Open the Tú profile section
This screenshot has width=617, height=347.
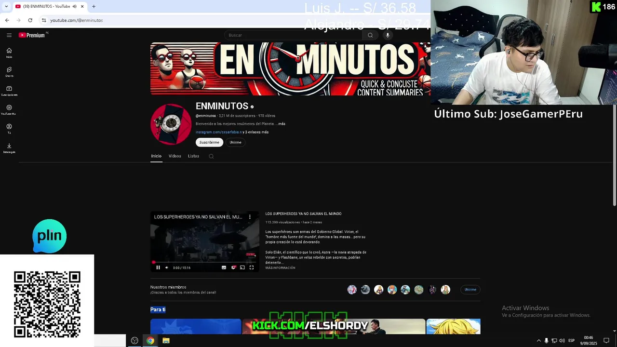click(x=9, y=129)
